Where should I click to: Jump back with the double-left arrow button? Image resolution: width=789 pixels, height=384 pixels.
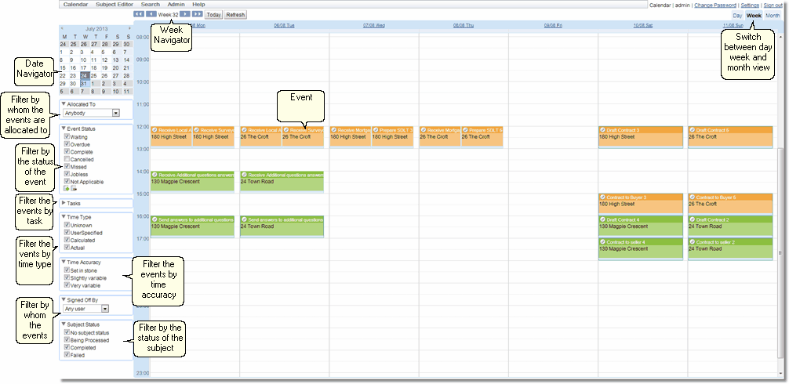(139, 14)
